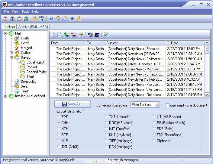This screenshot has height=164, width=213.
Task: Open the Inbox folder
Action: coord(25,43)
